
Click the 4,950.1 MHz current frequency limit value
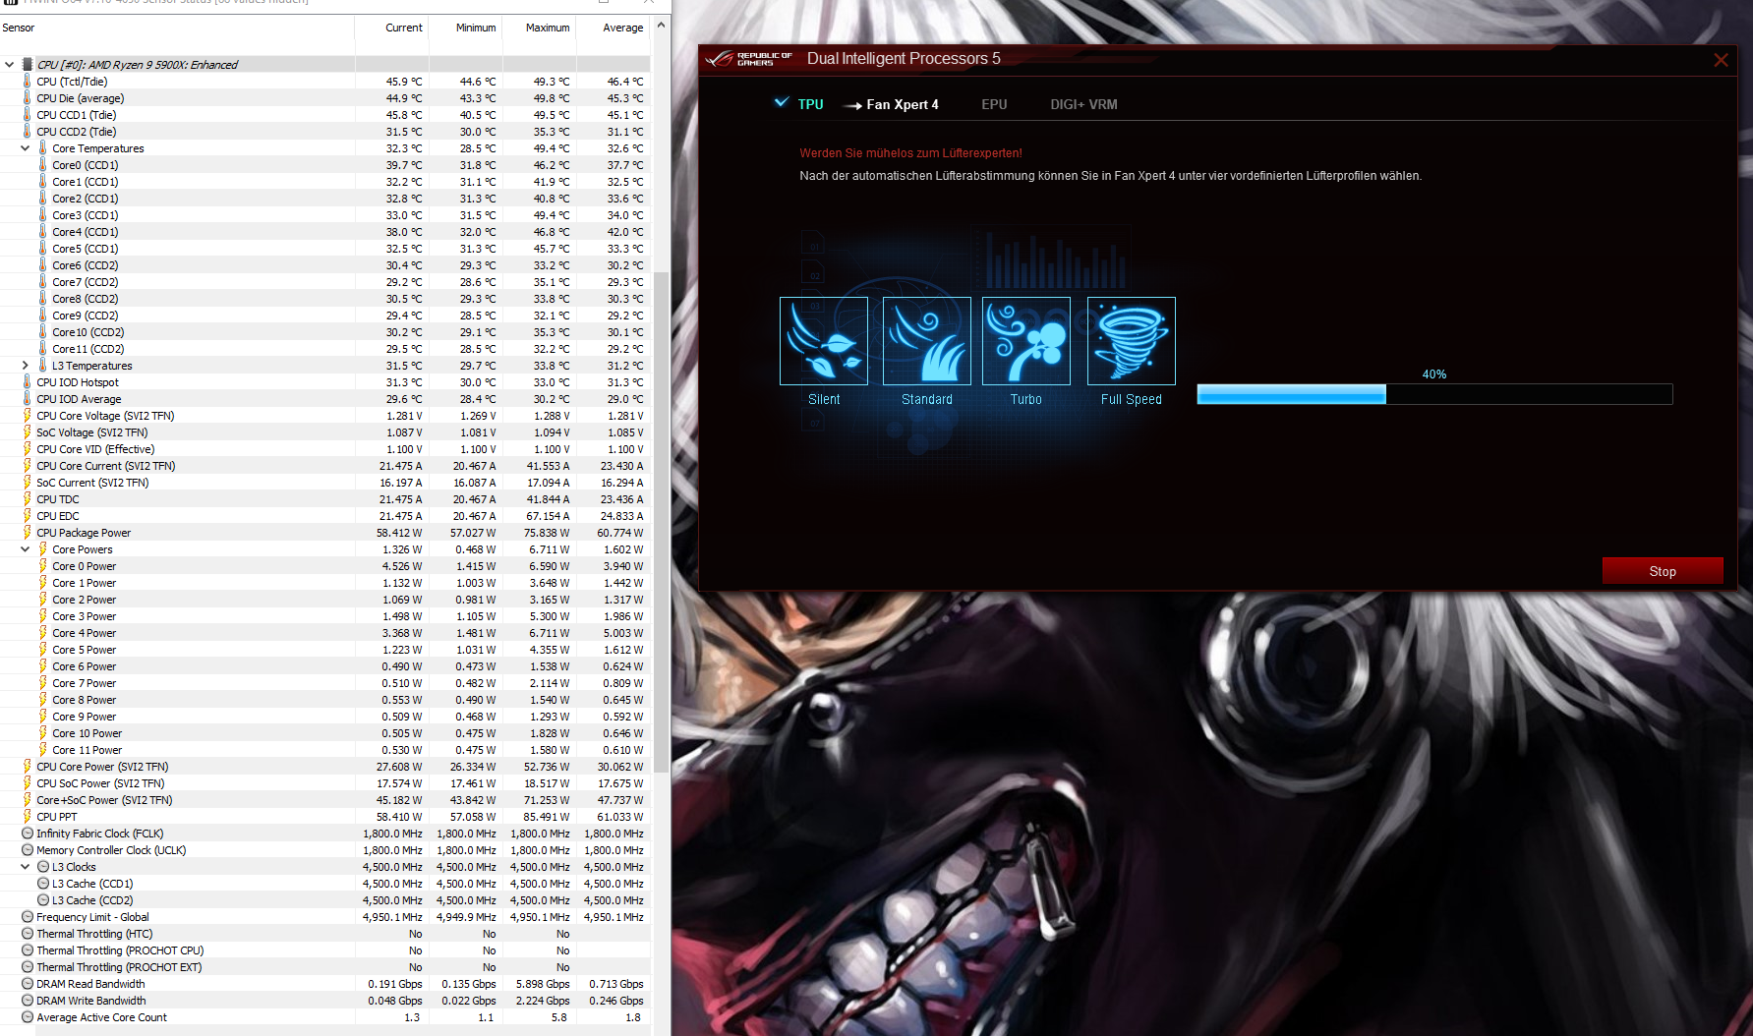click(x=393, y=917)
